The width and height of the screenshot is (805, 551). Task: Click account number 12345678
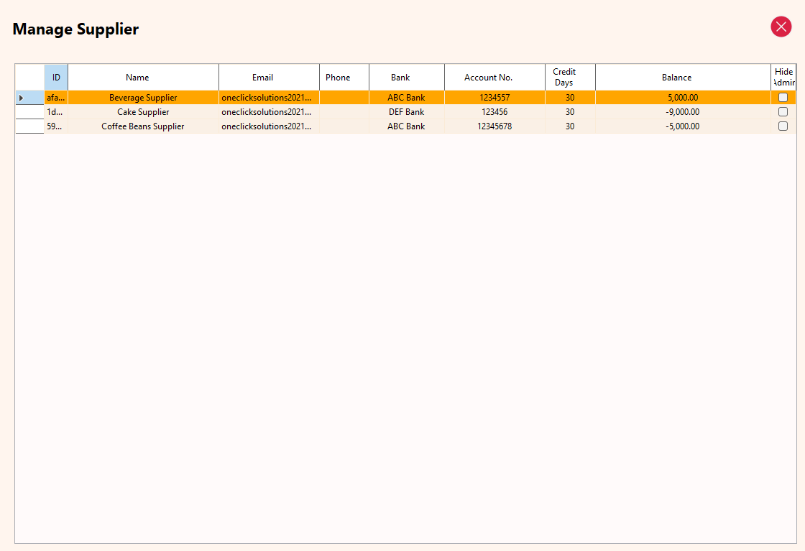[495, 126]
